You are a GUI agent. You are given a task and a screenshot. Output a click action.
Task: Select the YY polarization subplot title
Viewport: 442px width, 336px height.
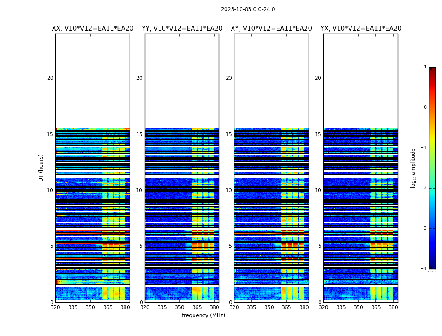(182, 29)
